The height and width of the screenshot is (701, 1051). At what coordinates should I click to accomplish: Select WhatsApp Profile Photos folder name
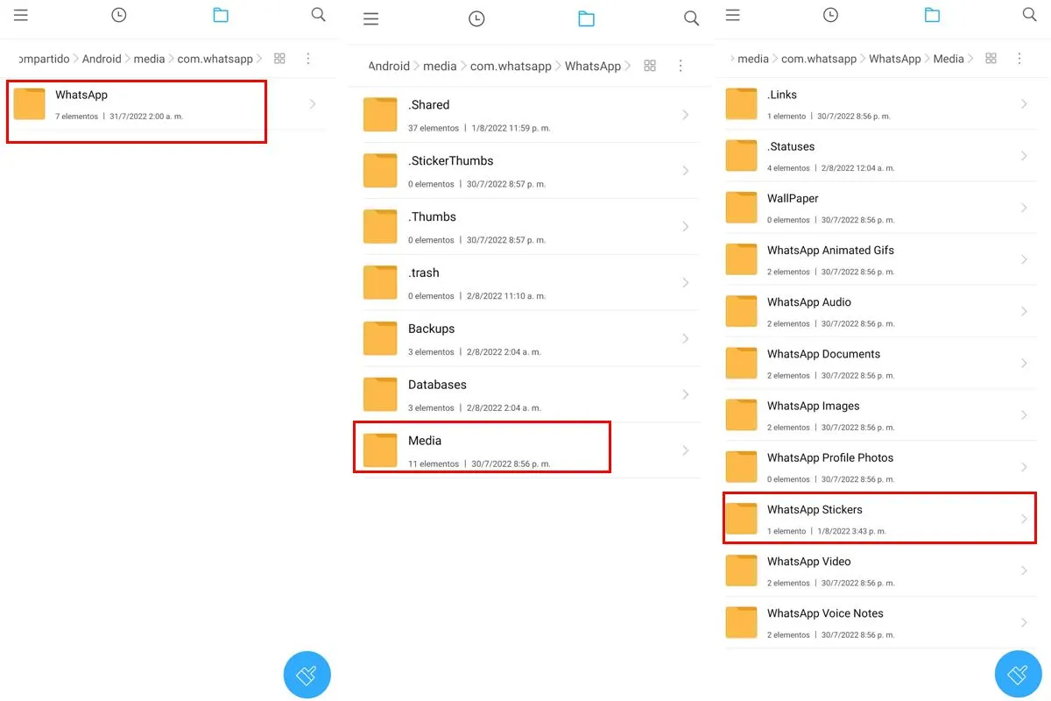click(830, 457)
